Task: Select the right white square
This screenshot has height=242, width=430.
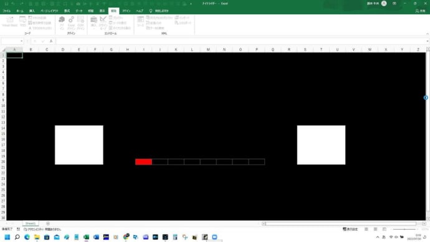Action: 321,145
